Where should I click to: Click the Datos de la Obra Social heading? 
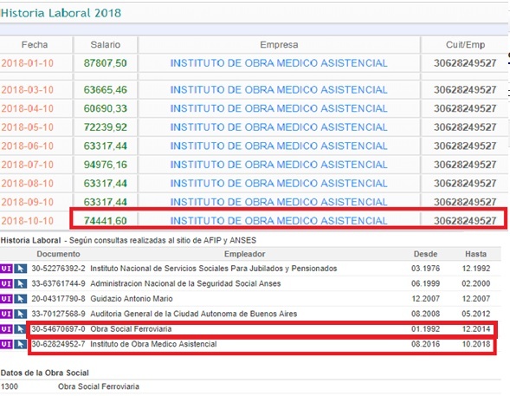coord(44,373)
